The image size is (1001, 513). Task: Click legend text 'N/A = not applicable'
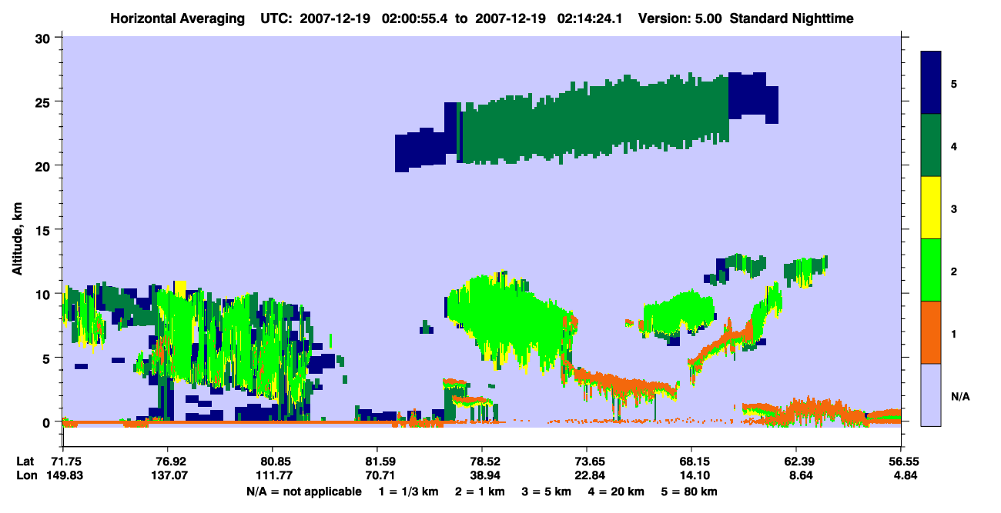[303, 491]
